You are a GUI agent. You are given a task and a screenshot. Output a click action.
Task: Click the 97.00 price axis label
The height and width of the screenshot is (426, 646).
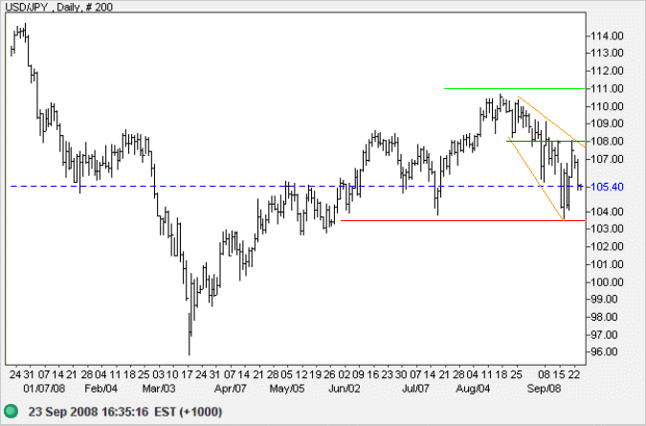coord(607,334)
